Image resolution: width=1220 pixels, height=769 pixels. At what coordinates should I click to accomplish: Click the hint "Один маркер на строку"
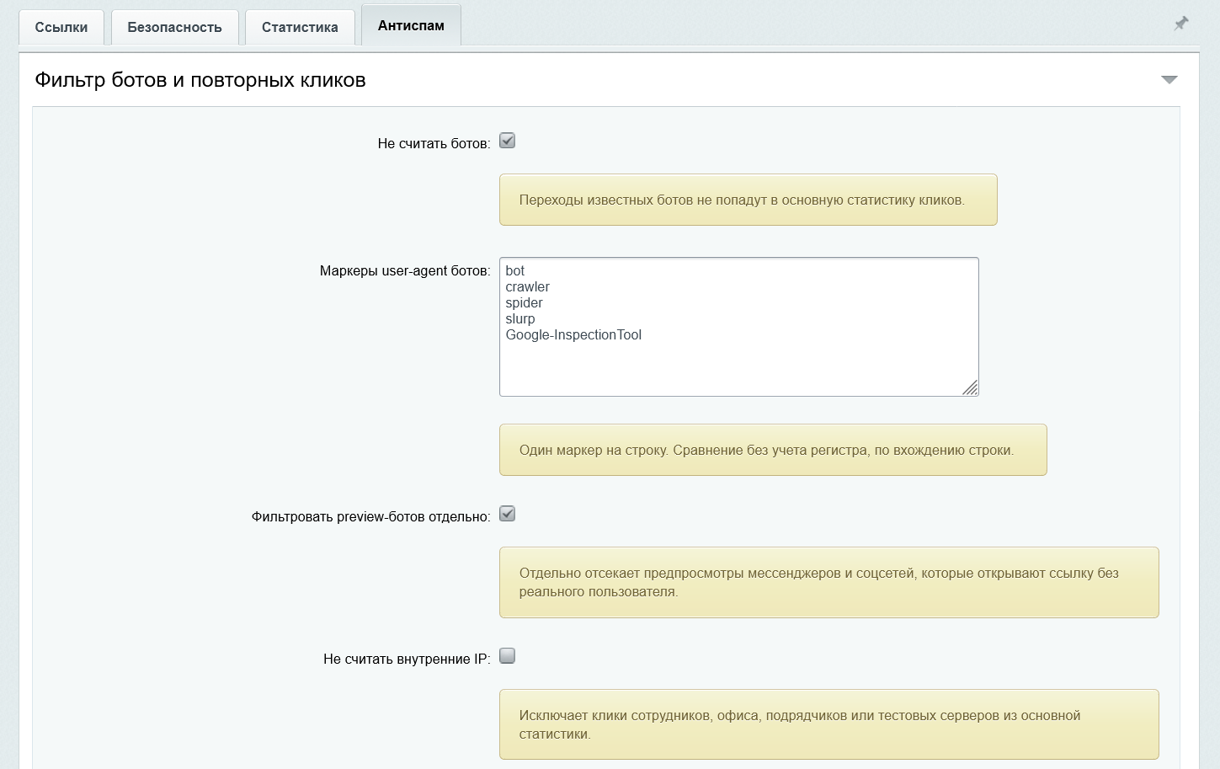[x=773, y=450]
